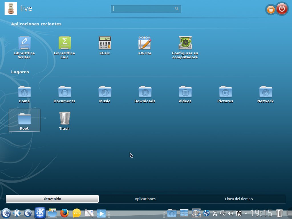Launch LibreOffice Calc
292x219 pixels.
coord(64,48)
